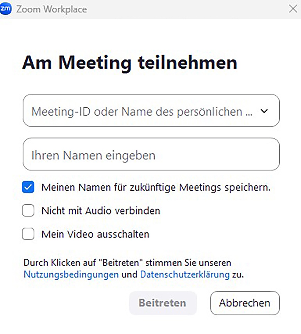The width and height of the screenshot is (301, 334).
Task: Click the 'Am Meeting teilnehmen' heading
Action: pyautogui.click(x=130, y=62)
